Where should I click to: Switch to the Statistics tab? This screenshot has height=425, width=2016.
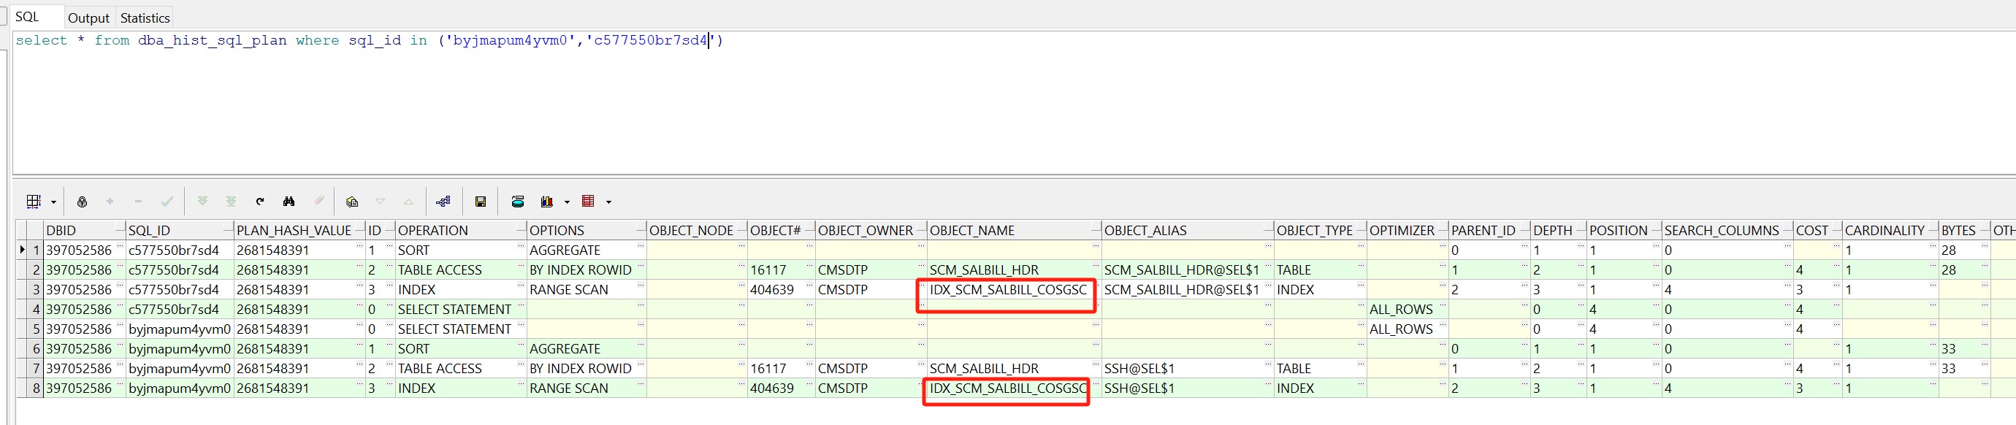point(145,18)
